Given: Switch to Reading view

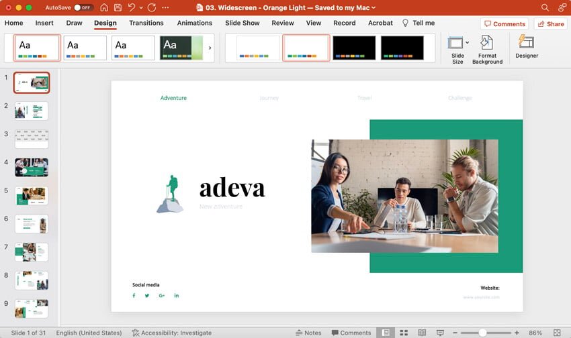Looking at the screenshot, I should point(422,333).
